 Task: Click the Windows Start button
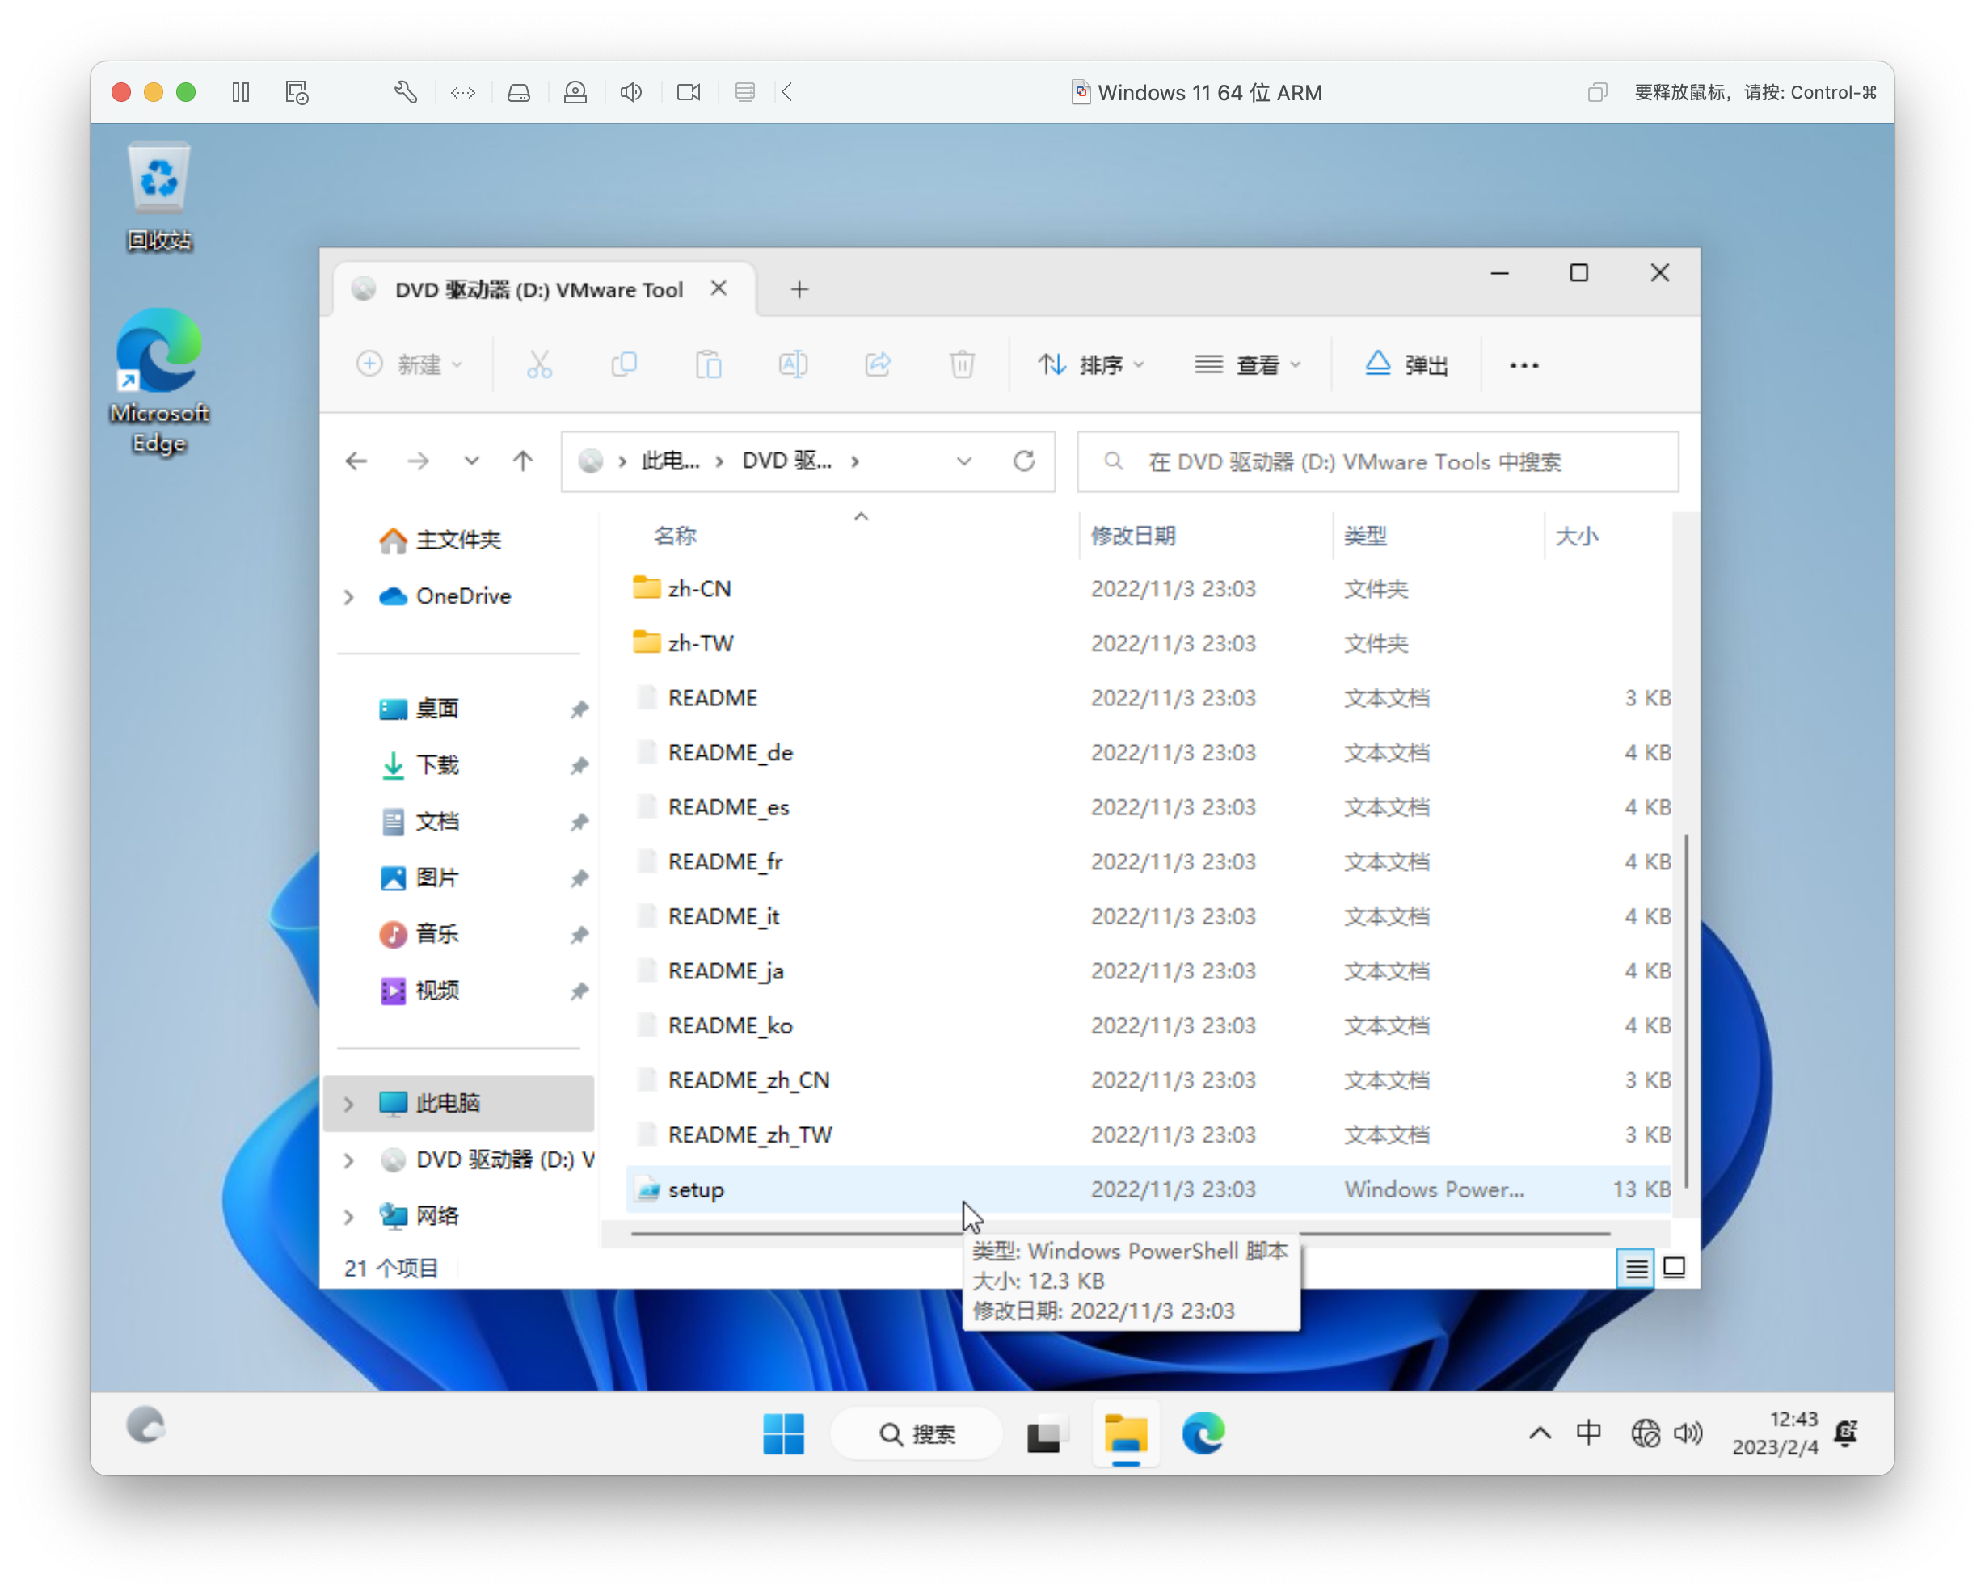(783, 1433)
